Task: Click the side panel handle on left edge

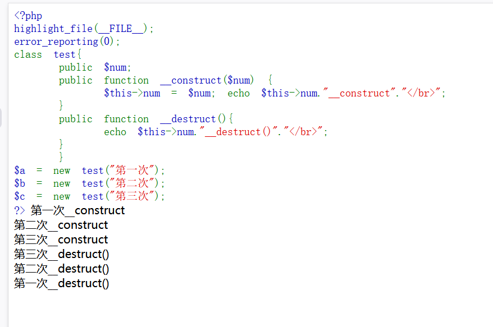Action: (x=1, y=118)
